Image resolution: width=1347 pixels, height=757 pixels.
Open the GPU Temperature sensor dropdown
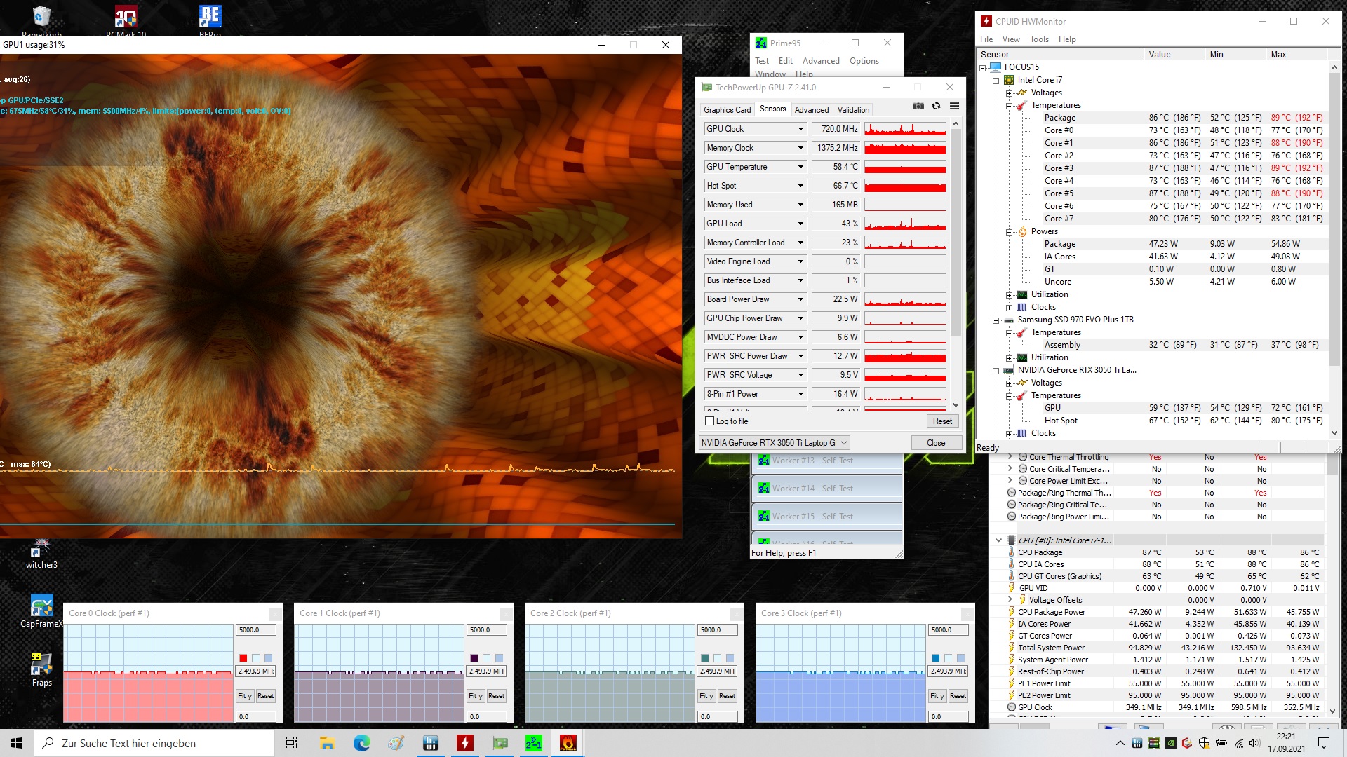(x=800, y=168)
